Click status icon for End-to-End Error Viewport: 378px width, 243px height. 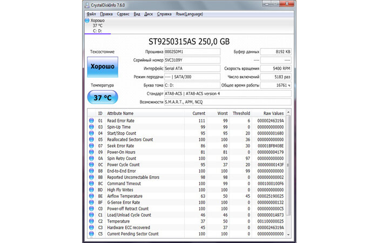tap(91, 171)
